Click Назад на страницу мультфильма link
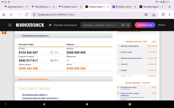174x108 pixels. point(33,79)
